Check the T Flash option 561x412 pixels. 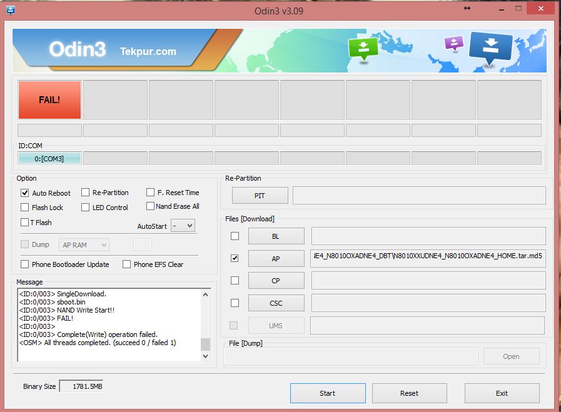pos(24,223)
